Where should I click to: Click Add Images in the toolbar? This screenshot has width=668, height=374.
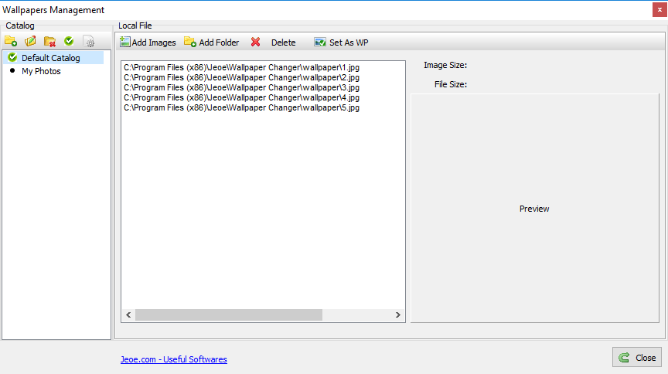(148, 42)
